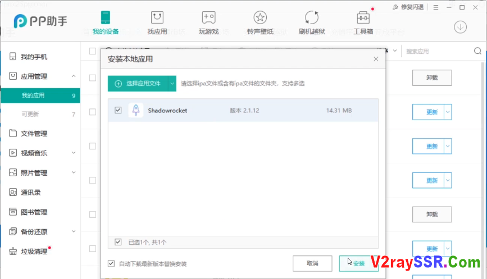Uncheck the Shadowrocket row checkbox

(118, 111)
